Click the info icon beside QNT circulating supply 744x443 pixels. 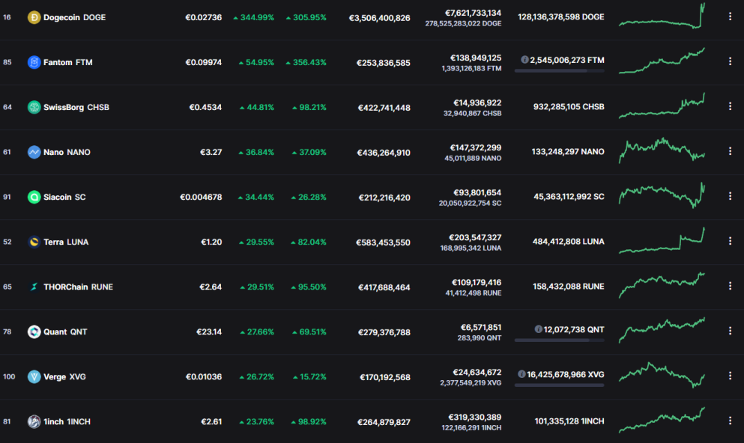pyautogui.click(x=538, y=329)
